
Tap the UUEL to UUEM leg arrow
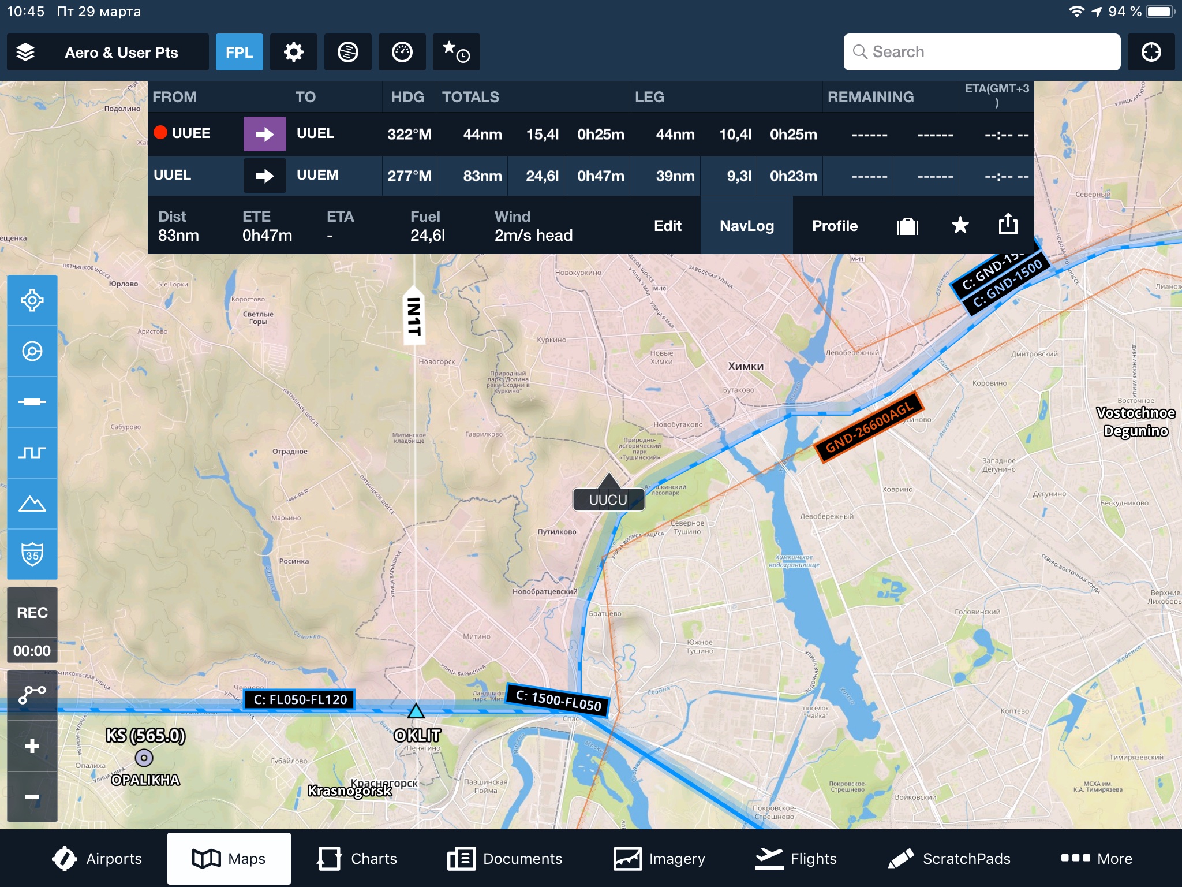click(264, 176)
